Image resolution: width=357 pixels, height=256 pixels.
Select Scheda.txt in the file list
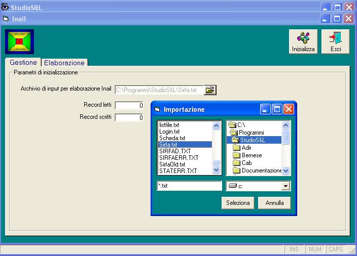click(x=185, y=138)
